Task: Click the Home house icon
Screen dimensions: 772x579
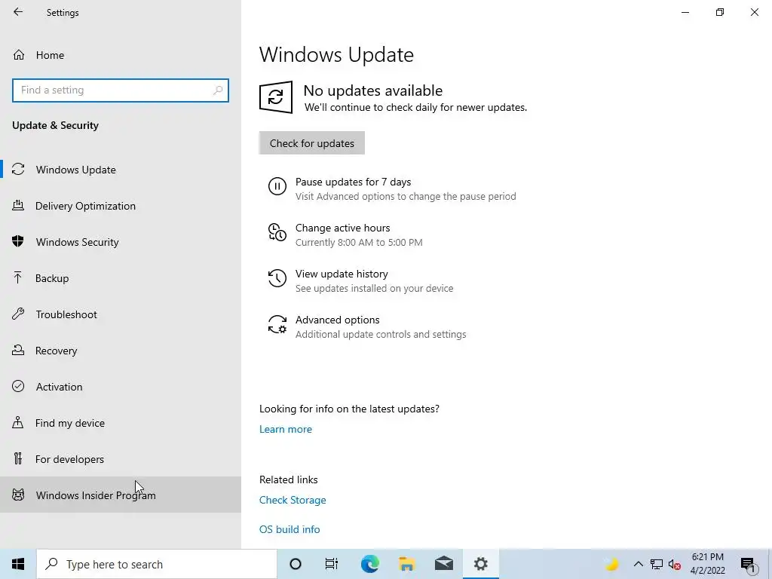Action: pos(19,54)
